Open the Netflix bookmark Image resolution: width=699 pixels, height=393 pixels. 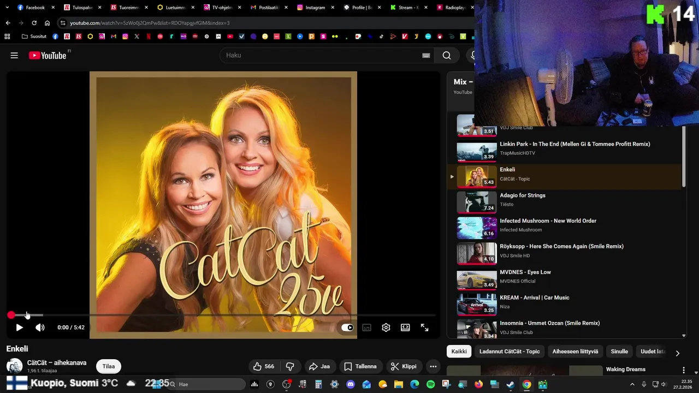click(x=148, y=37)
